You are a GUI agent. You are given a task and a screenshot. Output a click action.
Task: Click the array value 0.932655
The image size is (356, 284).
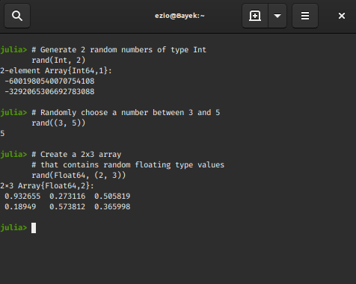tap(22, 196)
